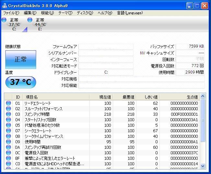Viewport: 211px width, 174px height.
Task: Click the SMART table scroll up arrow
Action: point(203,96)
